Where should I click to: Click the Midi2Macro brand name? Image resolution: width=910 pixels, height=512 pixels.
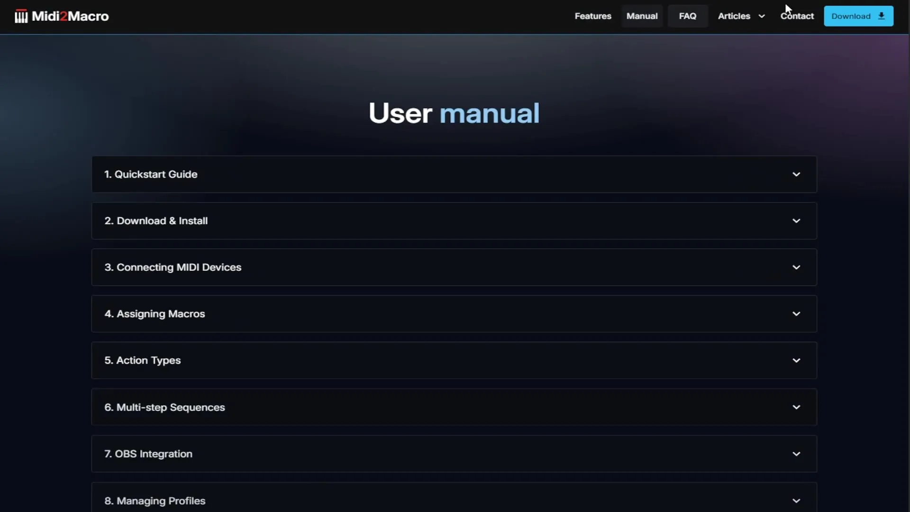click(70, 17)
